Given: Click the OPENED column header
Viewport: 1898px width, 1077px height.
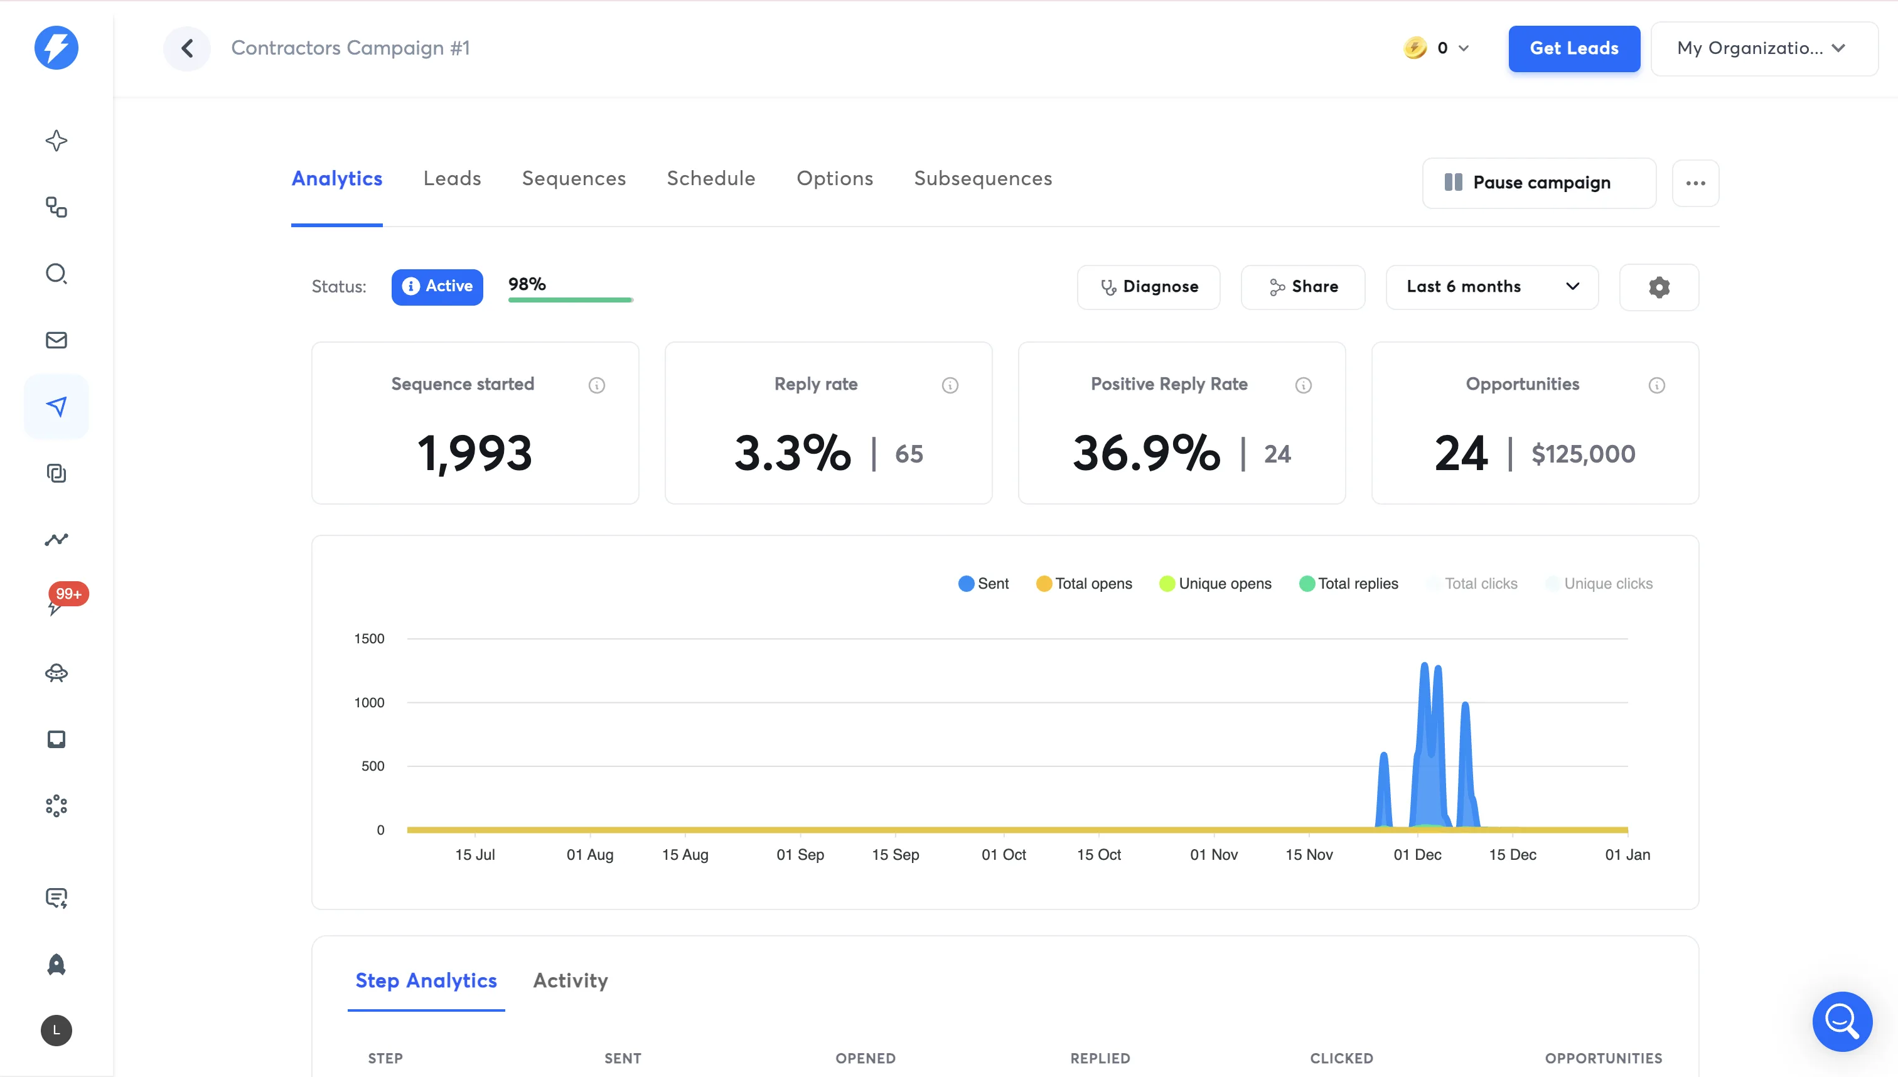Looking at the screenshot, I should click(x=866, y=1059).
